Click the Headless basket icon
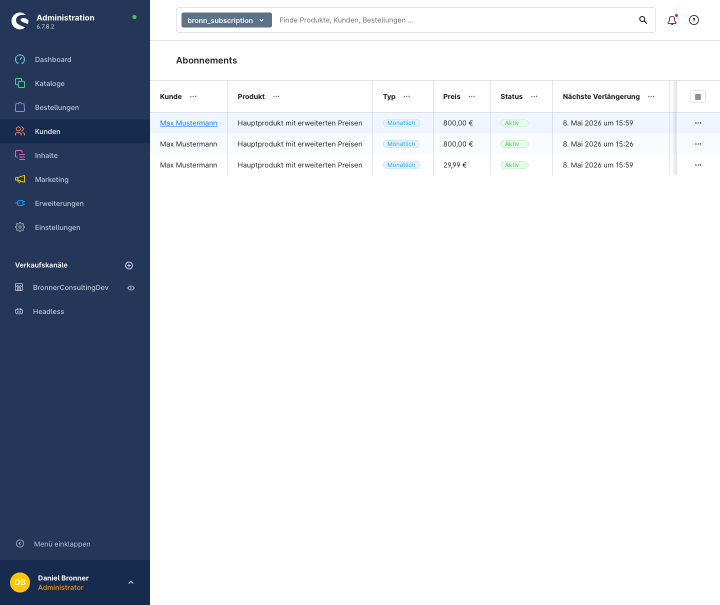 coord(19,311)
